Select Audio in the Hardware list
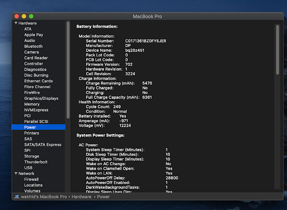 coord(30,41)
